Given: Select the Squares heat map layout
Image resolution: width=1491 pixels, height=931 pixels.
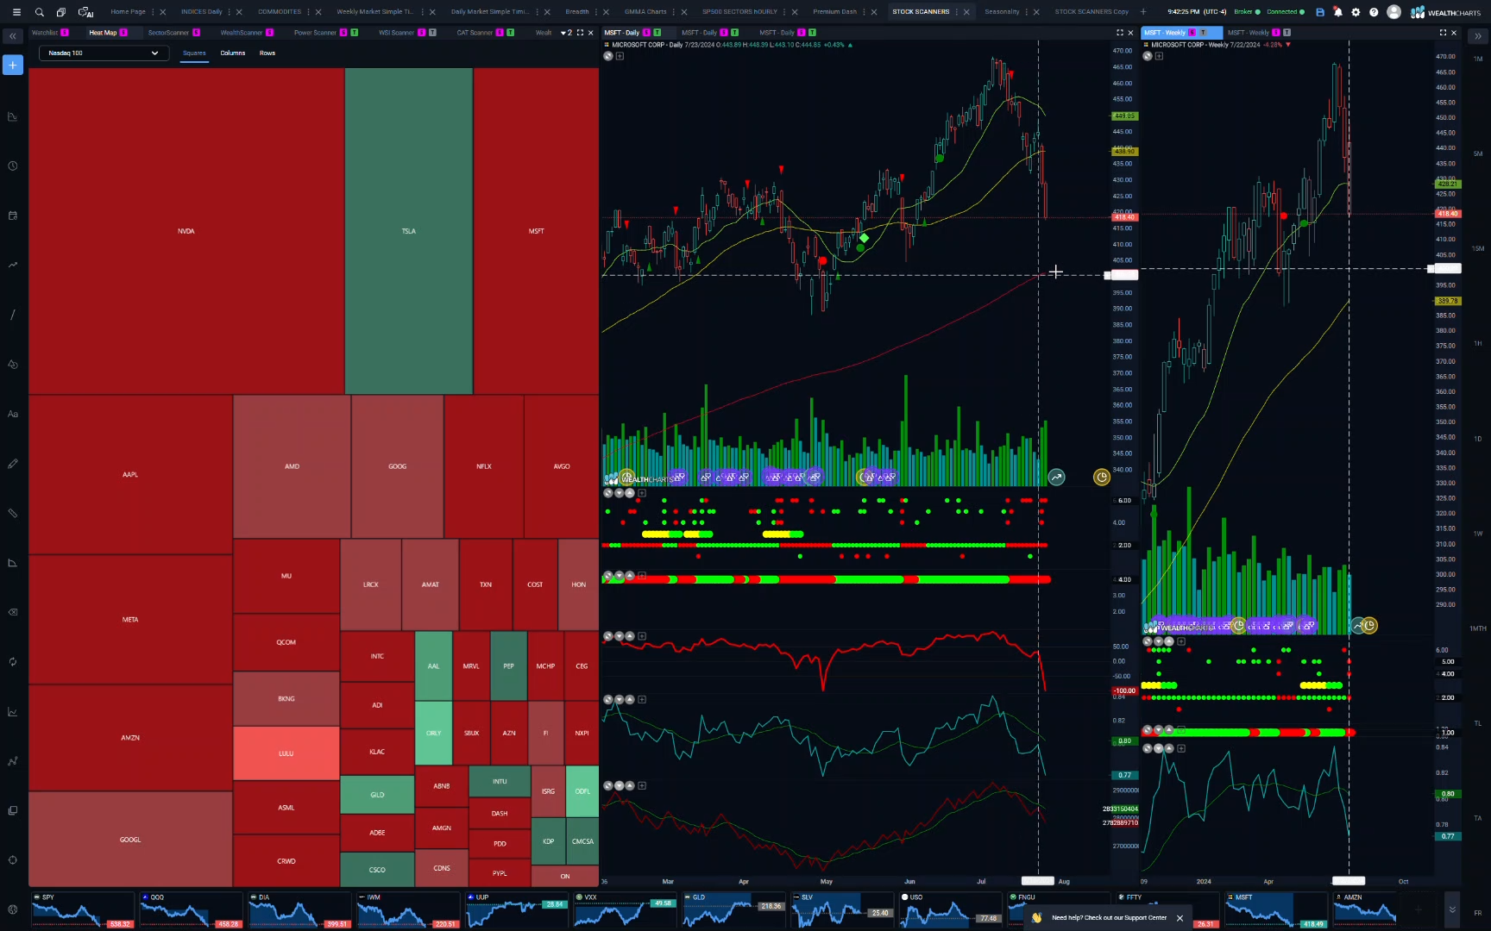Looking at the screenshot, I should (x=194, y=53).
